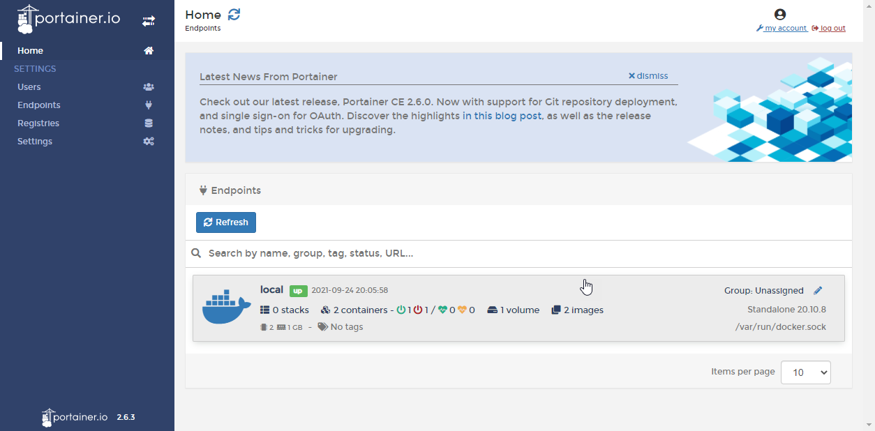Click the Users group icon

(149, 87)
